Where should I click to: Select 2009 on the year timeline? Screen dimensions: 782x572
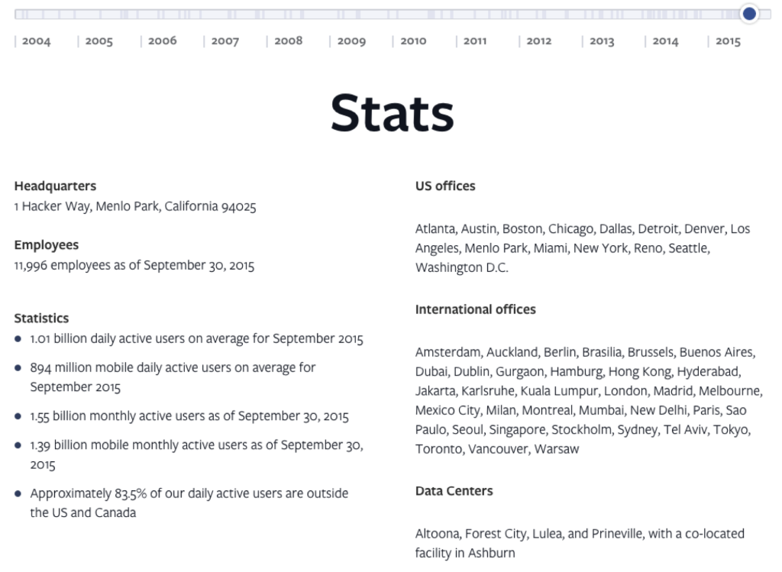(x=351, y=41)
